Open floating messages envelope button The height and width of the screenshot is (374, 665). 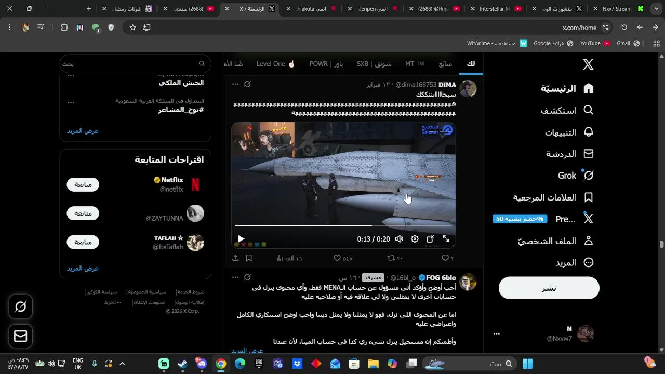pyautogui.click(x=21, y=337)
